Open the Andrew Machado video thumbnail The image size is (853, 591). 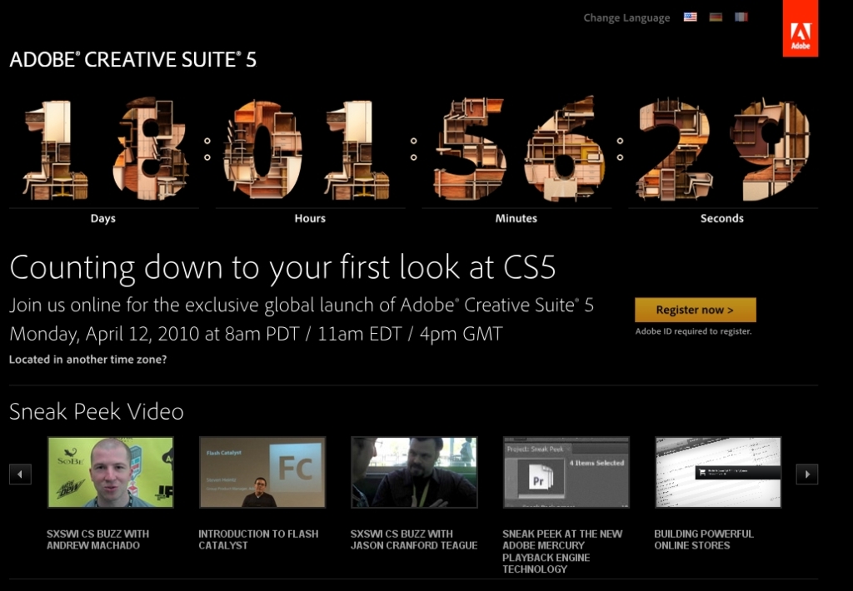tap(111, 472)
